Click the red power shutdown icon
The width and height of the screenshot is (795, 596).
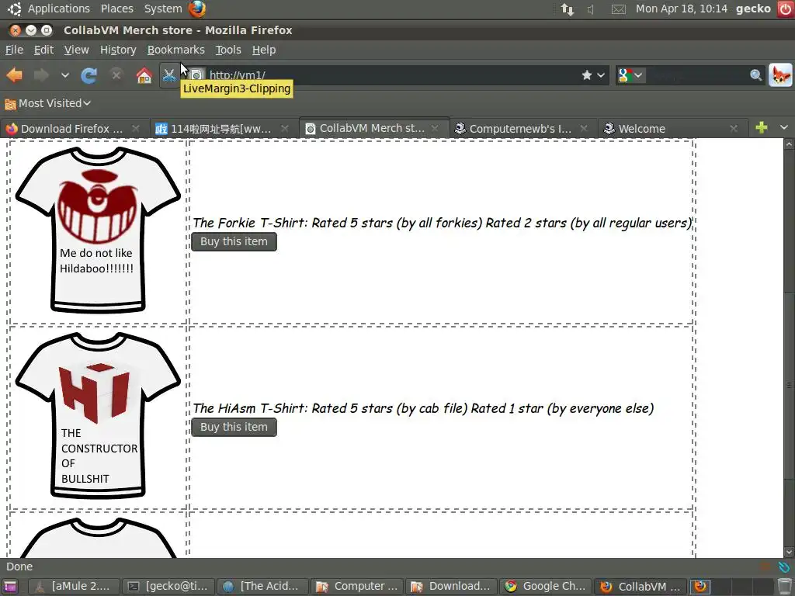point(785,9)
